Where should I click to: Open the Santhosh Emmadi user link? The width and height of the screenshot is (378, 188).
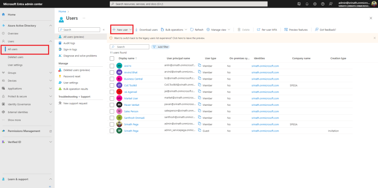[134, 118]
